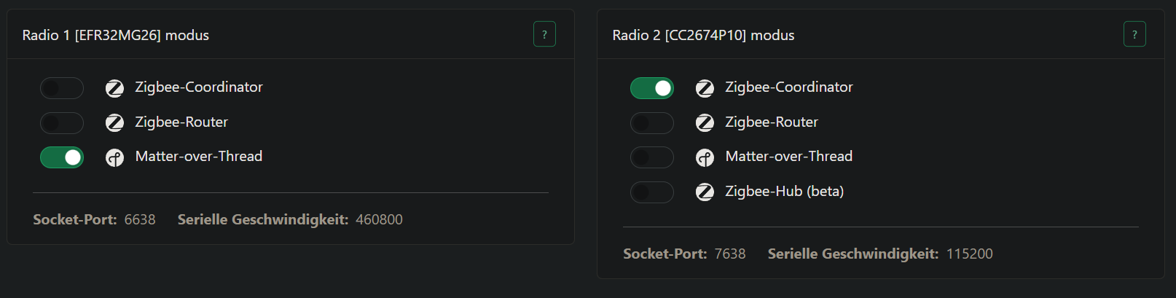This screenshot has width=1176, height=298.
Task: Open help for Radio 2 CC2674P10 modus
Action: pos(1134,34)
